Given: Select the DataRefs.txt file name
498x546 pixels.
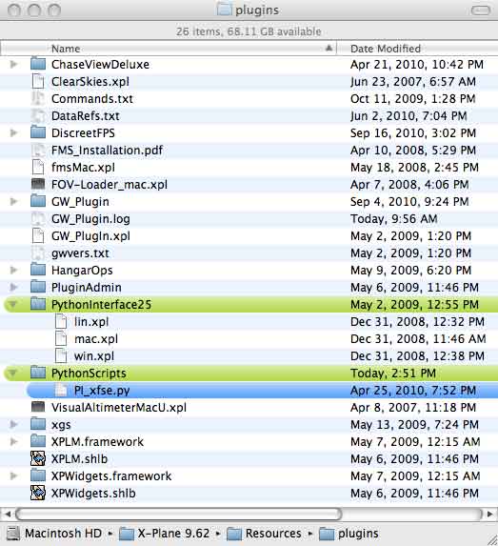Looking at the screenshot, I should click(x=86, y=115).
